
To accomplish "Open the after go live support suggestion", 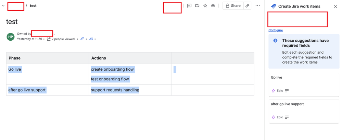I will pos(304,111).
